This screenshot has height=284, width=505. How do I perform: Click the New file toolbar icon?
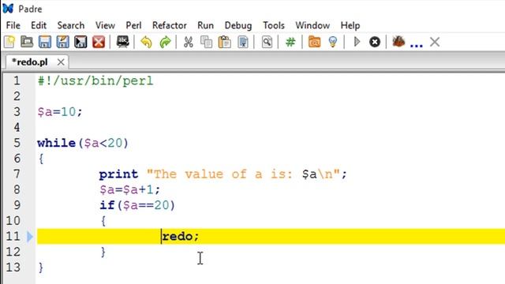coord(9,42)
